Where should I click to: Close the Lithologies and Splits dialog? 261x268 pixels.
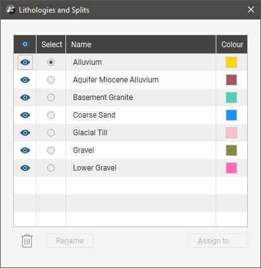[251, 9]
